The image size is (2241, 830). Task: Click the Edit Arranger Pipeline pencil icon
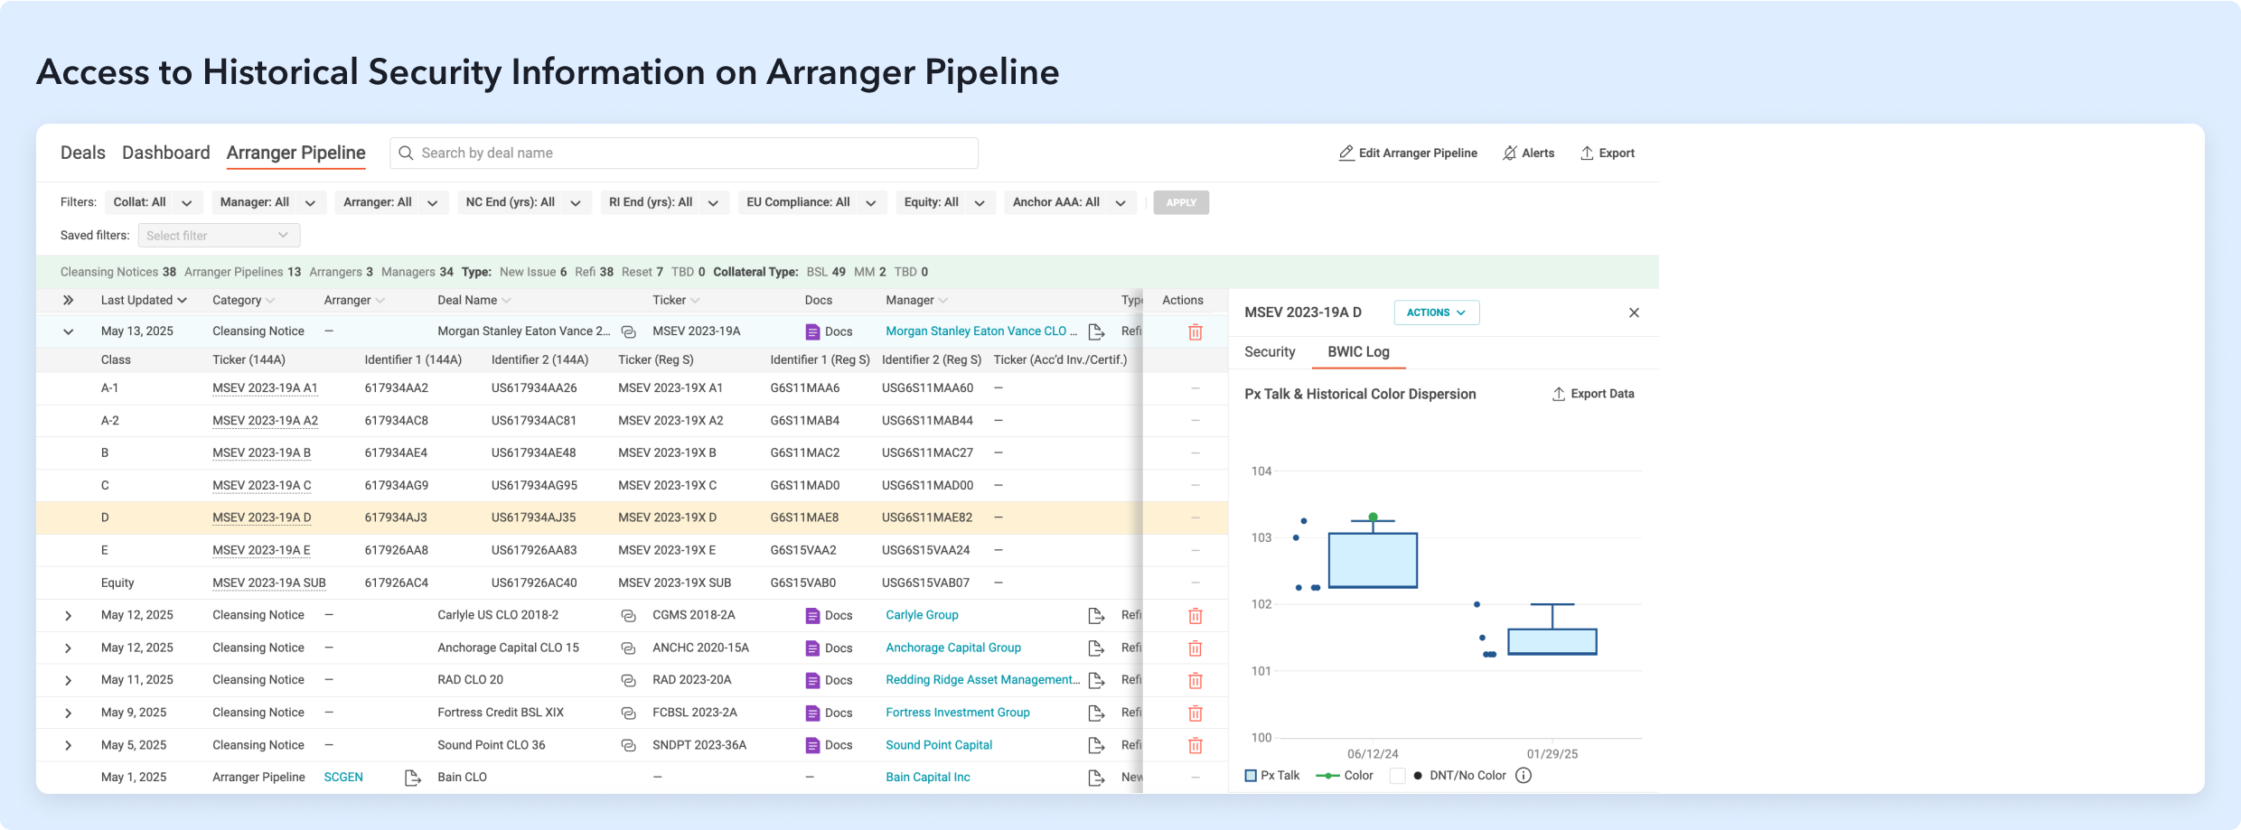1346,154
